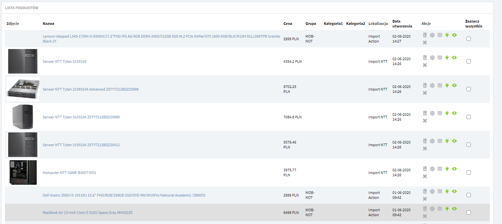Toggle eye icon for Komputer NTT GAME B365T-IE01
The width and height of the screenshot is (502, 224).
coord(454,169)
